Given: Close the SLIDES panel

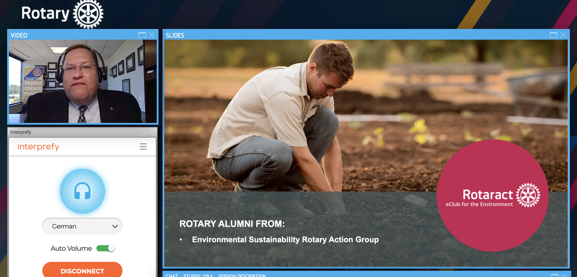Looking at the screenshot, I should click(x=563, y=35).
